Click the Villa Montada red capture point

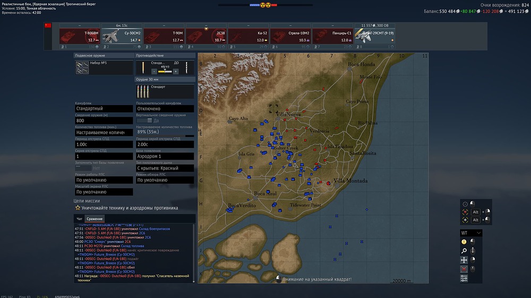tap(328, 183)
